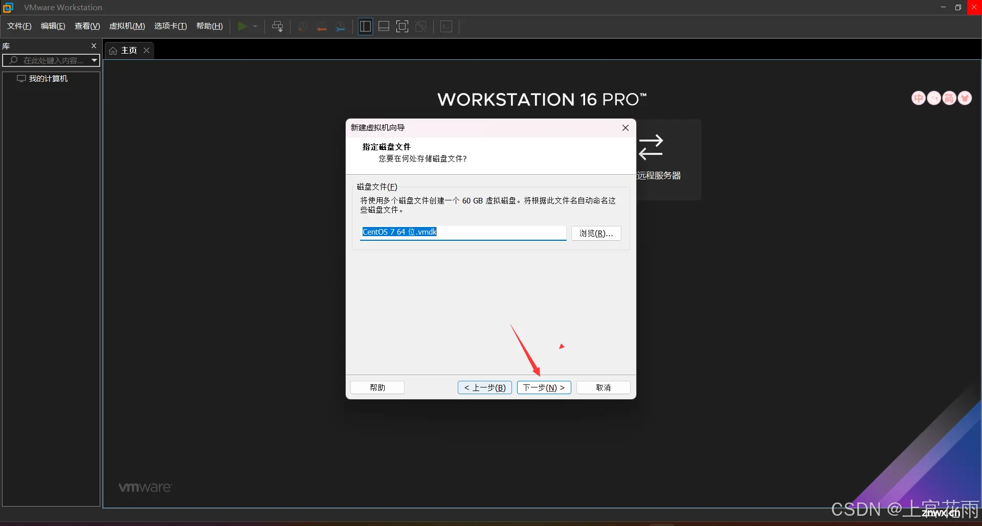Click the 远程服务器 arrows icon
Image resolution: width=982 pixels, height=526 pixels.
(x=651, y=147)
